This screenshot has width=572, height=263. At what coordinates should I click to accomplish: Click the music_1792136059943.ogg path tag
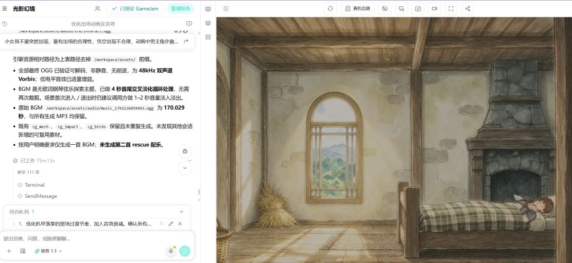(100, 108)
